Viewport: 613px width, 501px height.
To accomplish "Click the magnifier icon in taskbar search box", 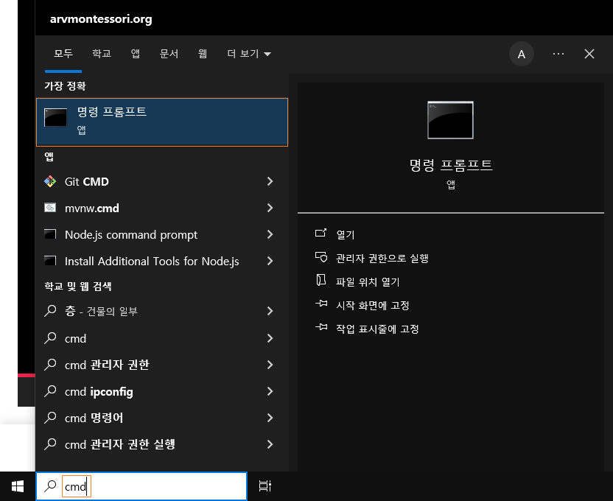I will (x=50, y=486).
